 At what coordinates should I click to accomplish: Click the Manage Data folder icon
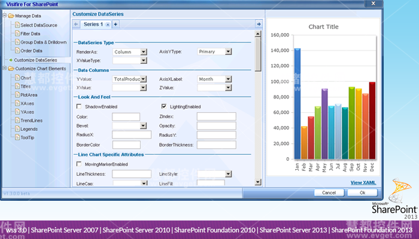click(11, 16)
